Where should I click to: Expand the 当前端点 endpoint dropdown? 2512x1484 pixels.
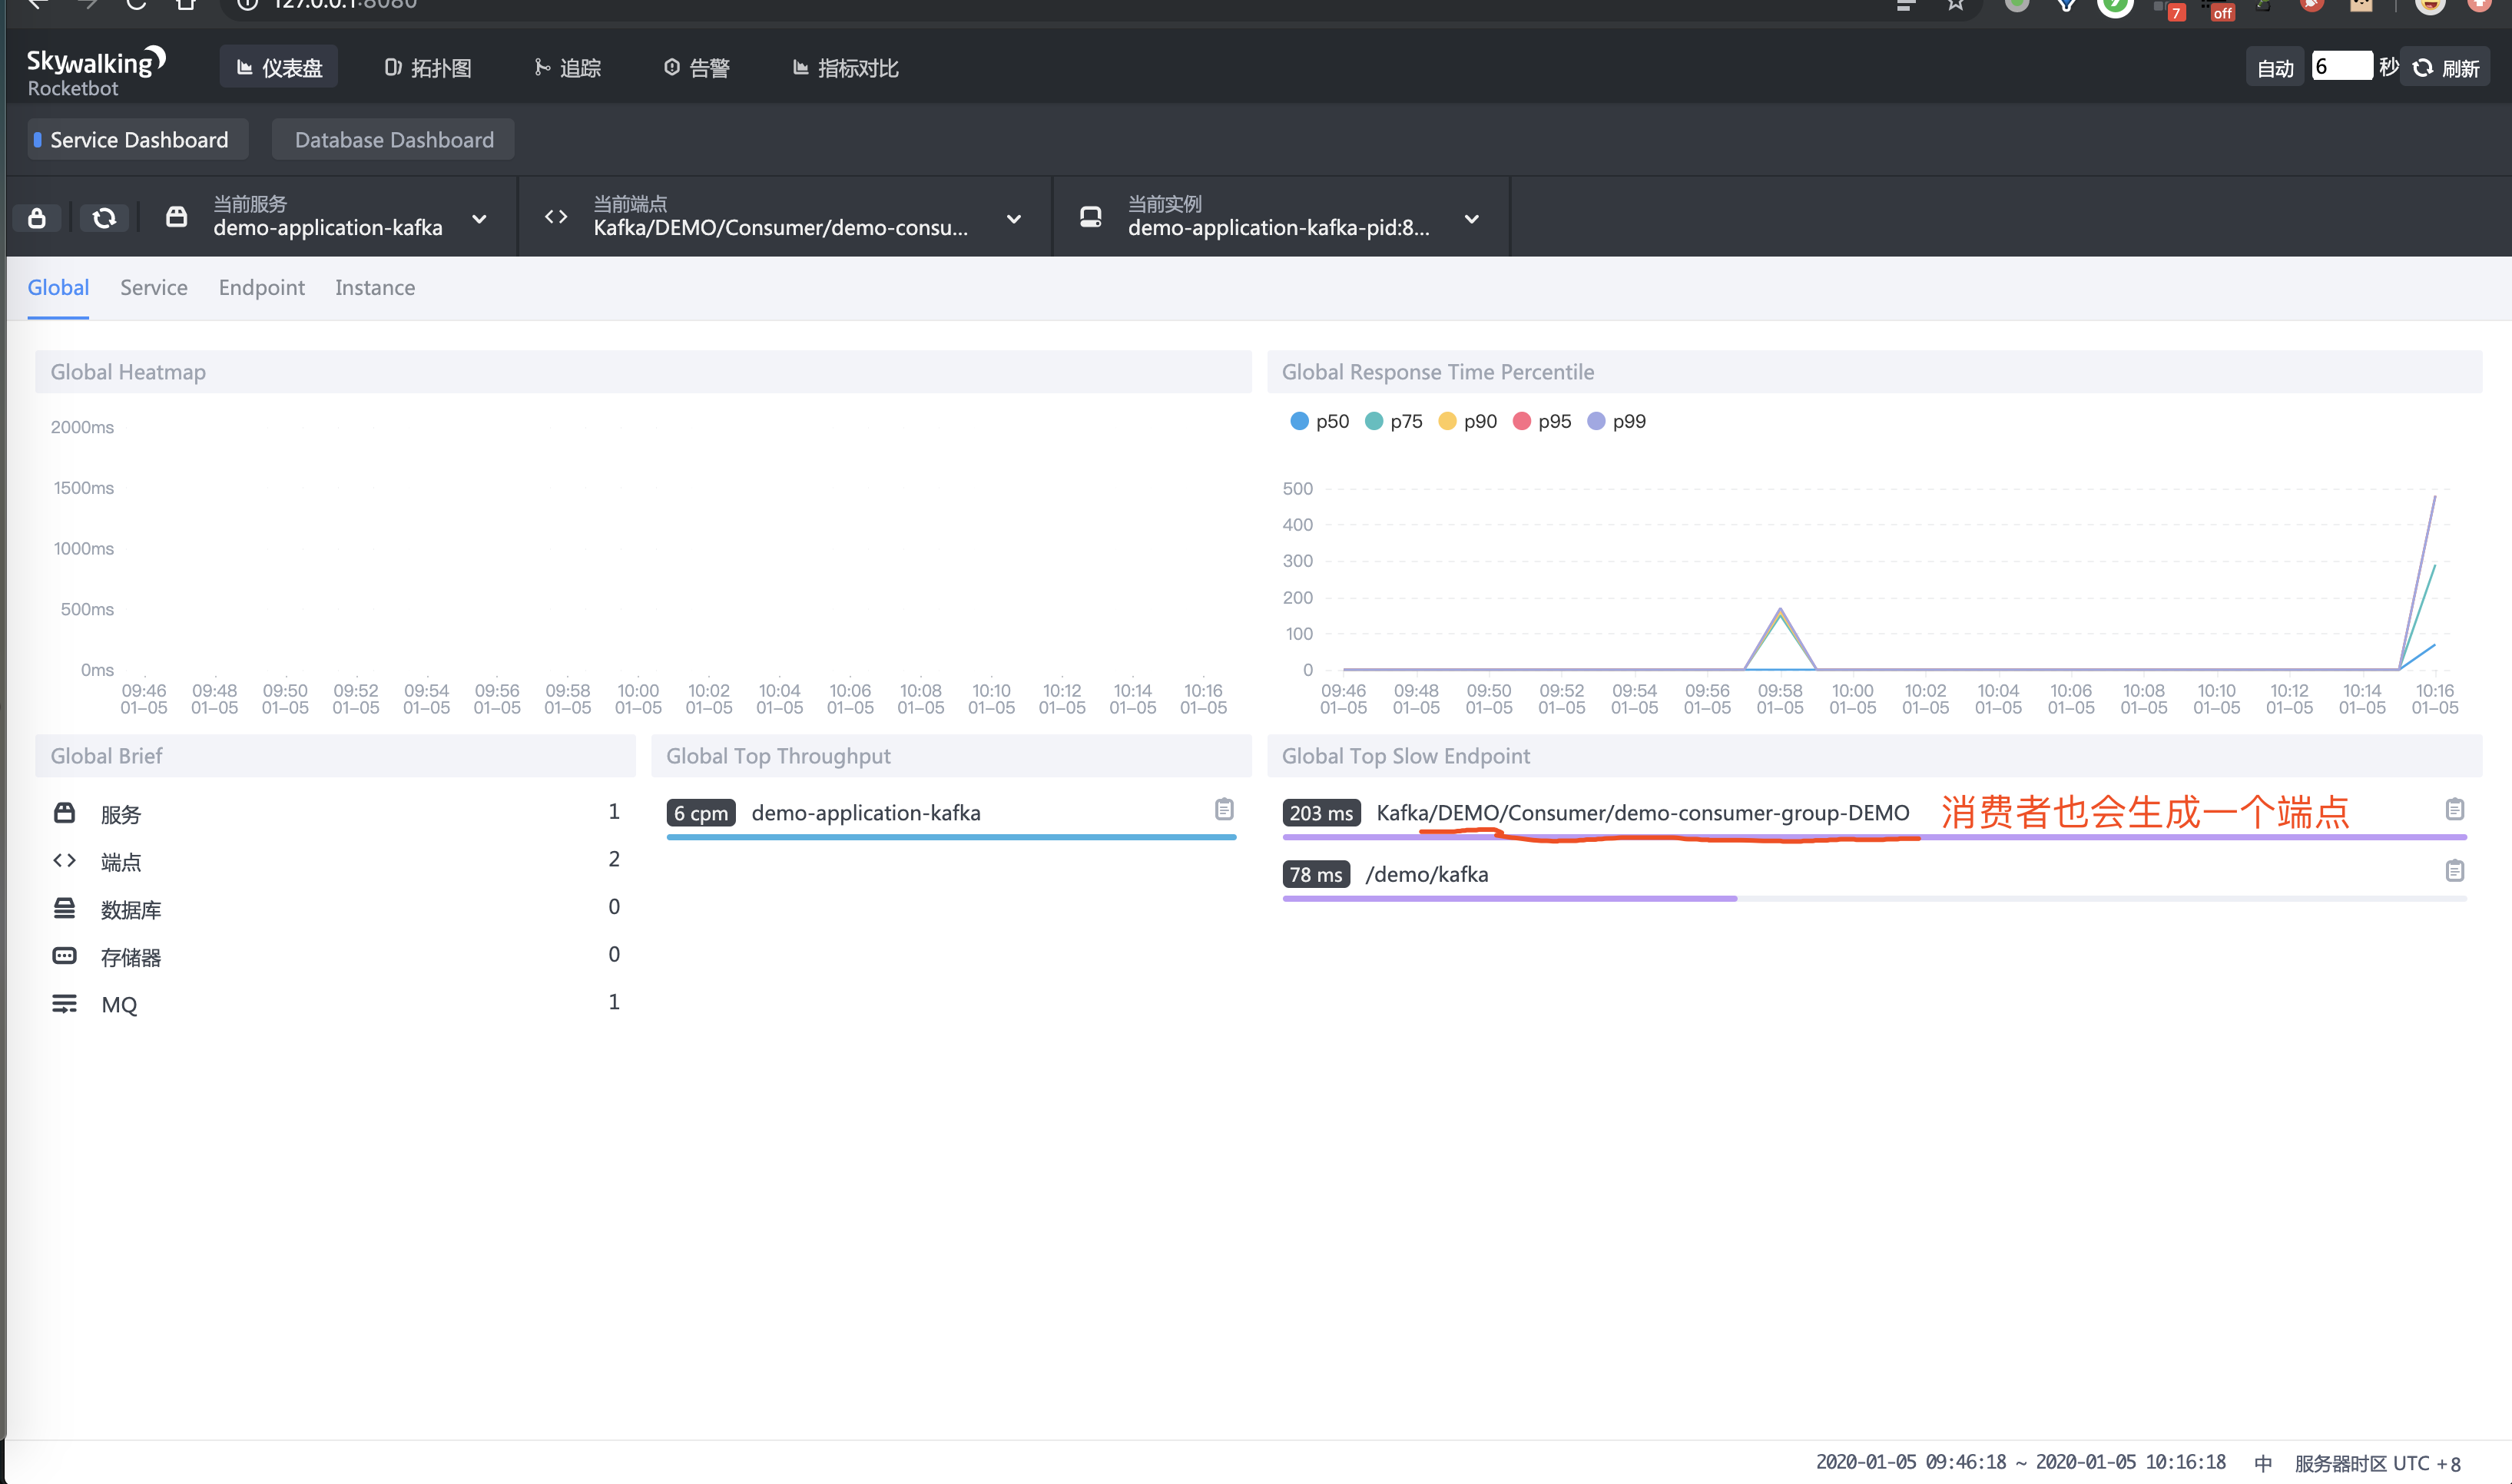[1013, 219]
